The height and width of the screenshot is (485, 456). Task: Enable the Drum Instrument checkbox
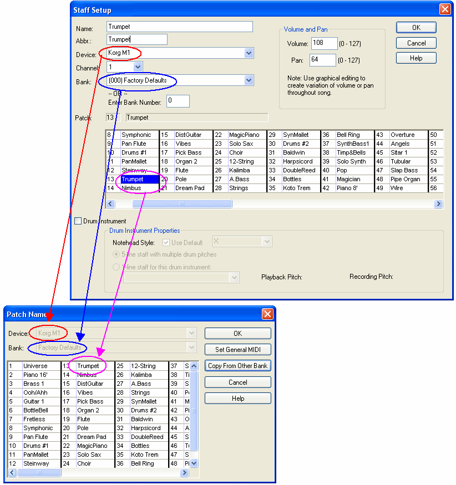click(78, 221)
